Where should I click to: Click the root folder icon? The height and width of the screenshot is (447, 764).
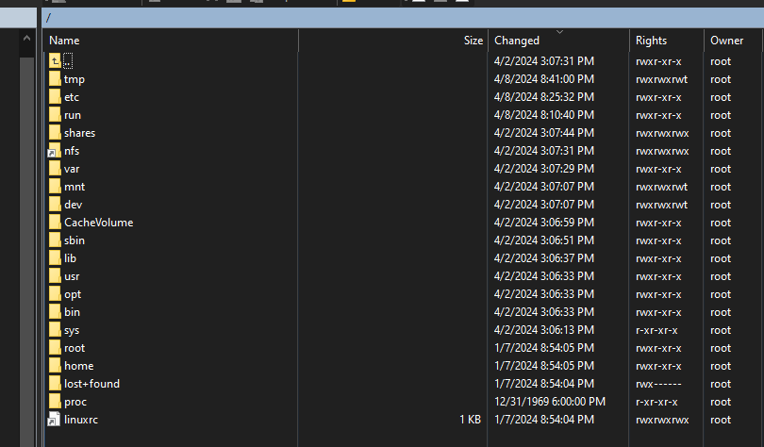coord(55,348)
